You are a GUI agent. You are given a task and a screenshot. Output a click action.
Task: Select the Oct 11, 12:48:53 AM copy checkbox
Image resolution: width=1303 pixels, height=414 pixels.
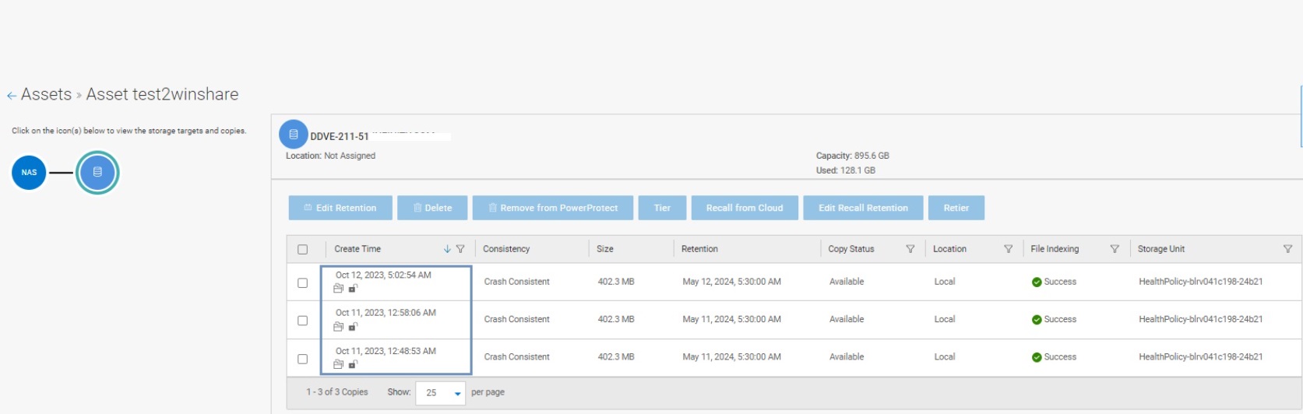(303, 359)
